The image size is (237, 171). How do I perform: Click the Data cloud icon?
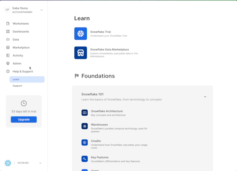click(8, 40)
